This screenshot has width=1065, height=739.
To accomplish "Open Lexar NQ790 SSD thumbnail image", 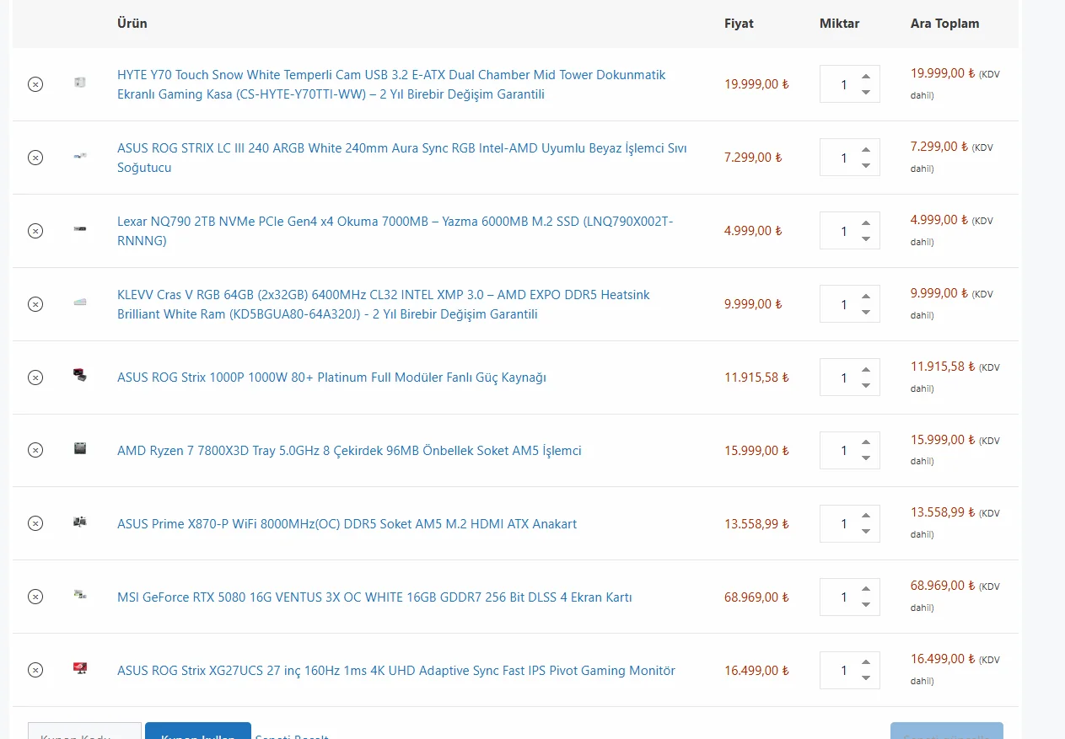I will point(80,229).
